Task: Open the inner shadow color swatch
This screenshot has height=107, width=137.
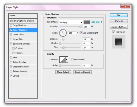Action: point(87,22)
